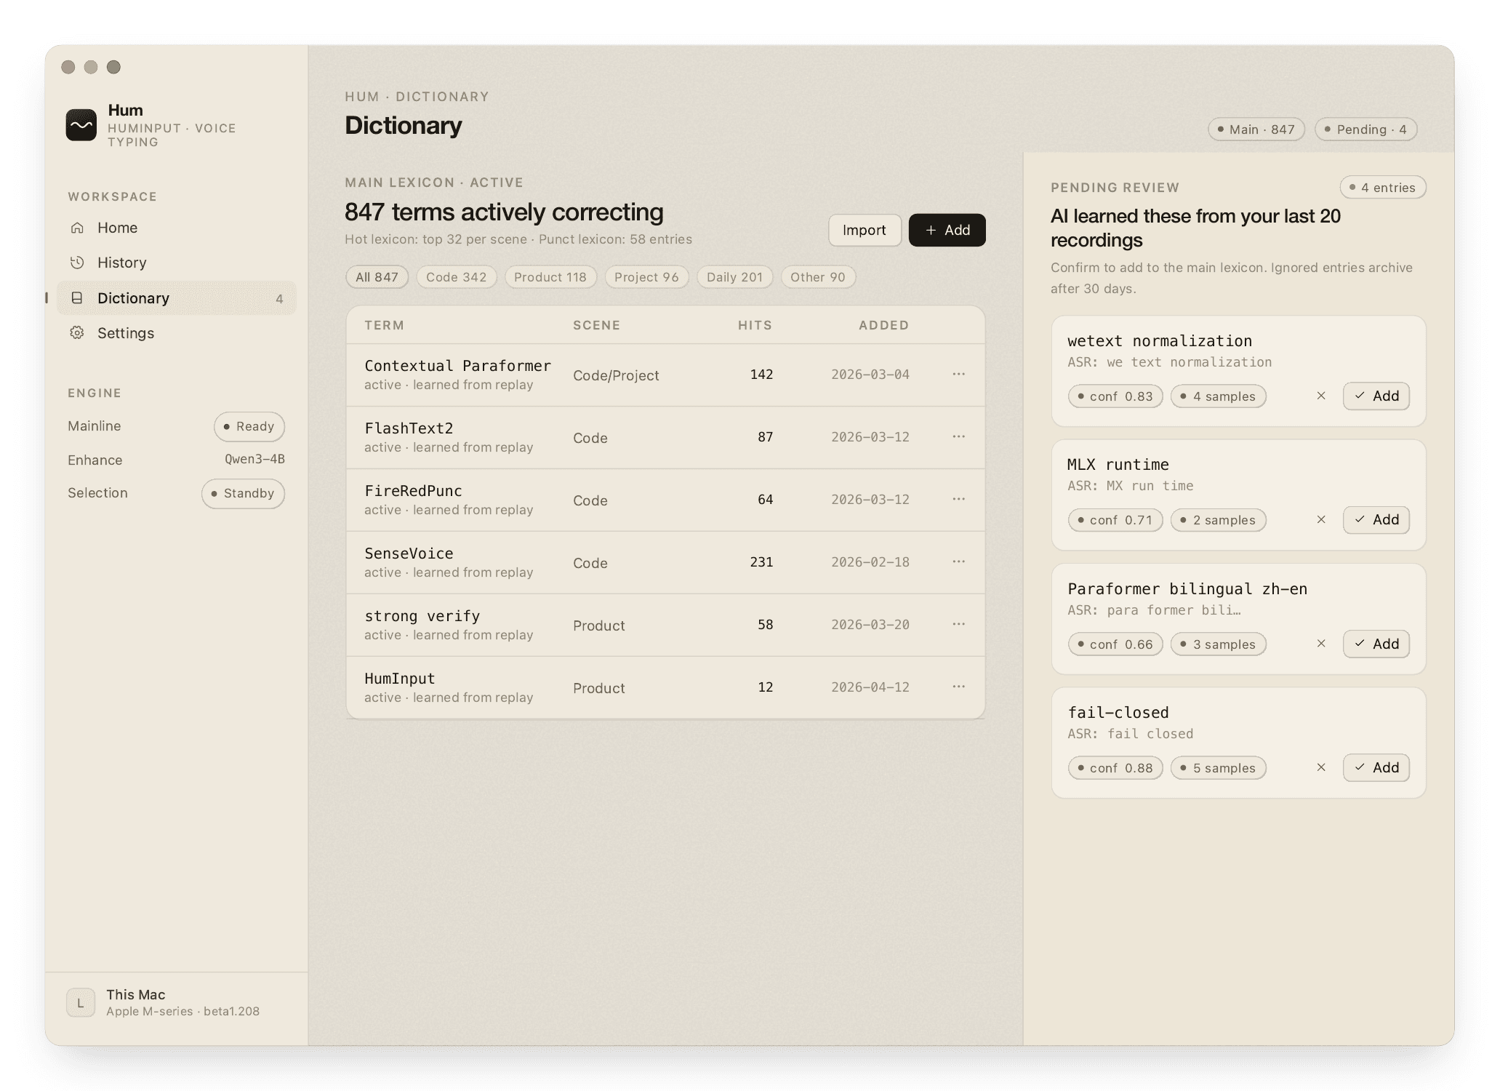Open the History page

(x=177, y=263)
